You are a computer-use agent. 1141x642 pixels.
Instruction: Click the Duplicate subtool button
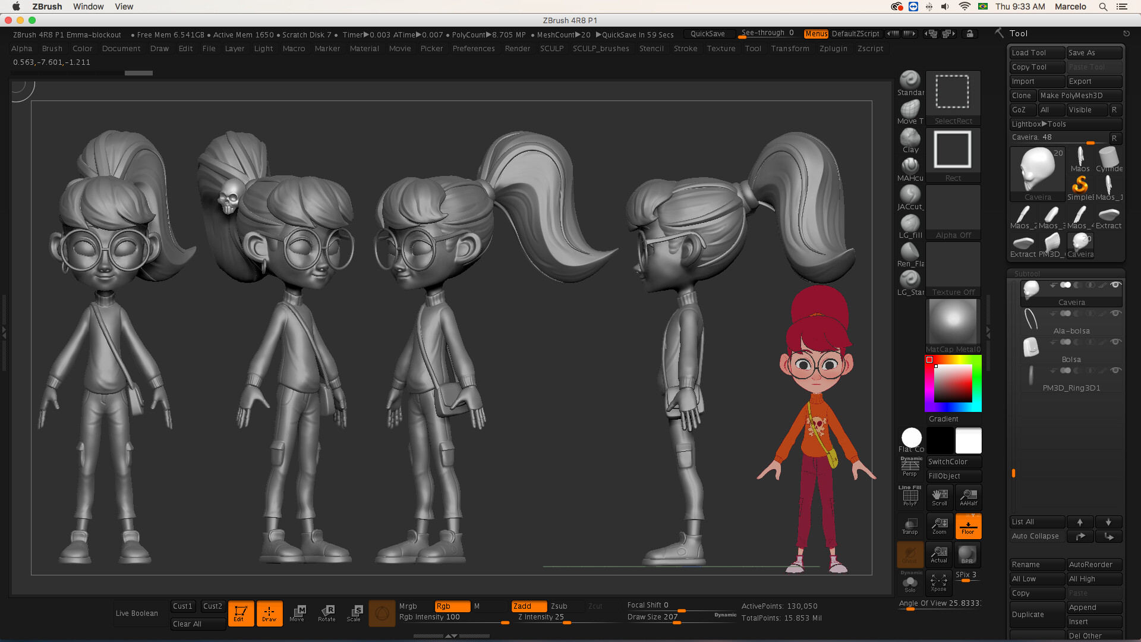1036,614
